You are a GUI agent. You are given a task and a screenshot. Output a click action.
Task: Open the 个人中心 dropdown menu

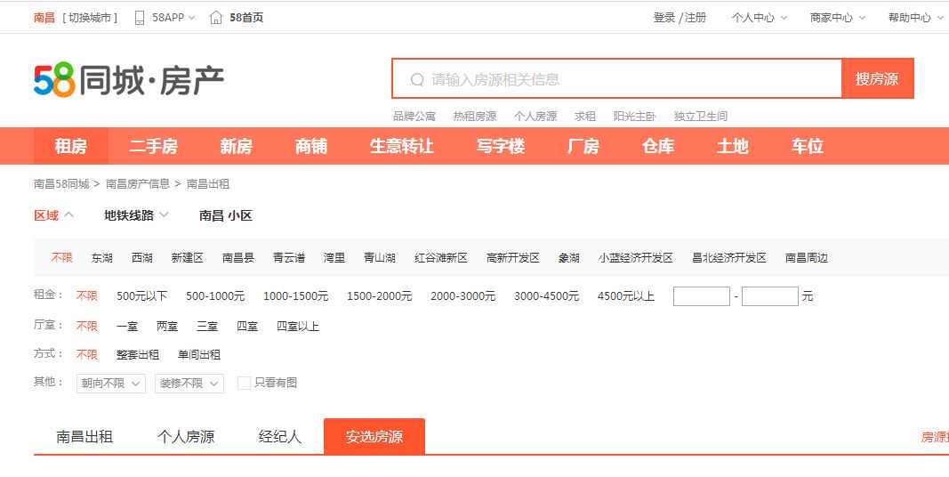[759, 18]
